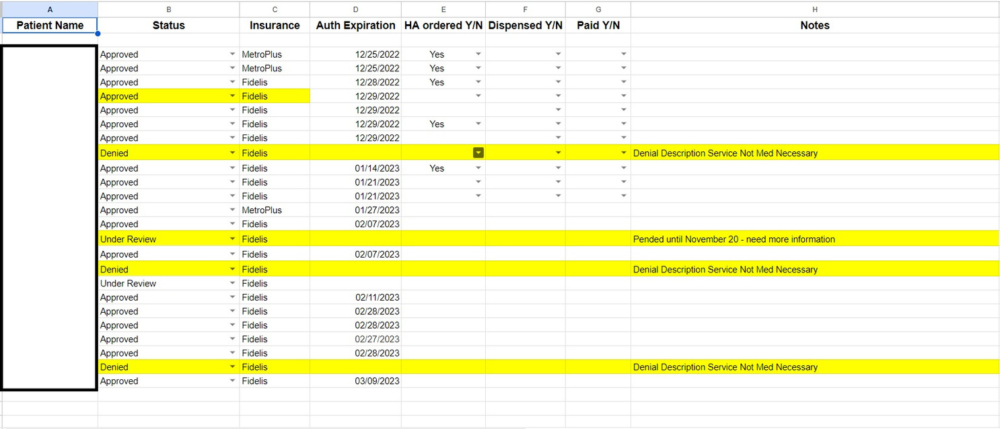Viewport: 1000px width, 429px height.
Task: Expand HA ordered dropdown in 12/28/2022 row
Action: [478, 82]
